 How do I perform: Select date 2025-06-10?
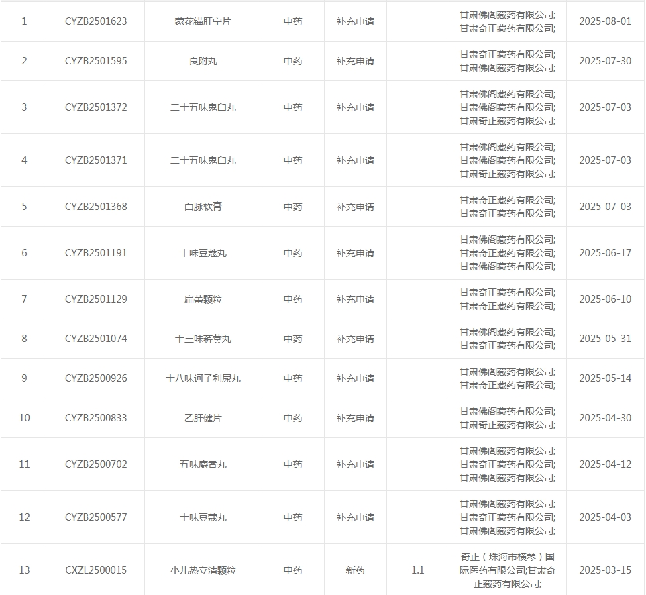(x=605, y=299)
